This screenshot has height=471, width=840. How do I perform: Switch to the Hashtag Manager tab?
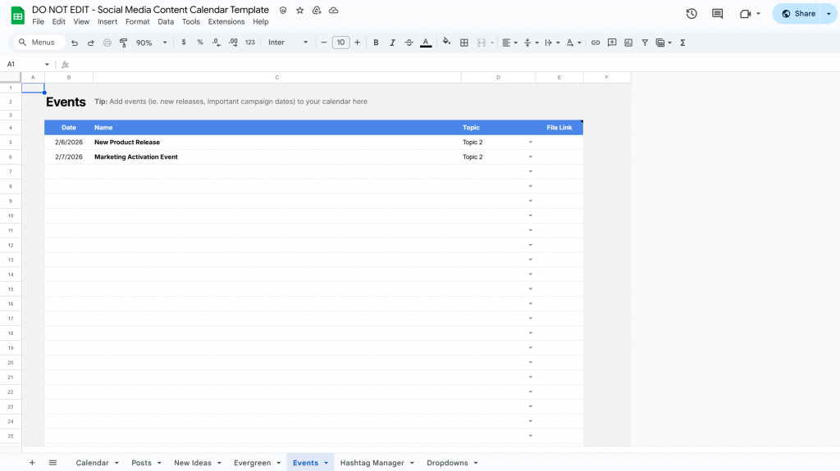pyautogui.click(x=372, y=463)
